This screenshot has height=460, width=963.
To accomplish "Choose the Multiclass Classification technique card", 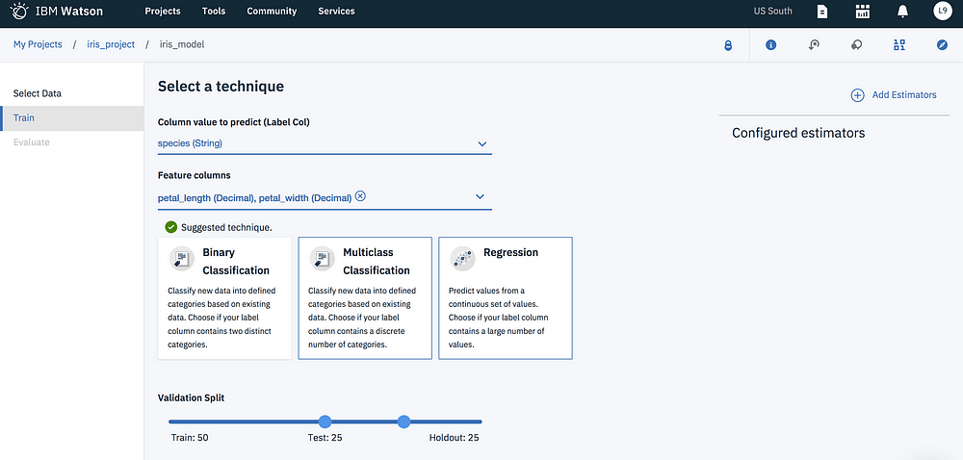I will point(365,298).
